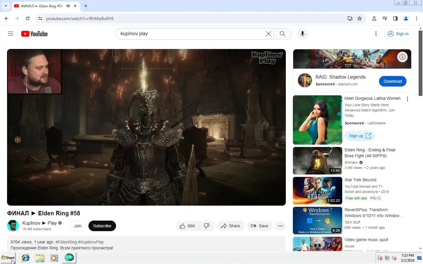Image resolution: width=423 pixels, height=264 pixels.
Task: Go forward using the browser forward arrow
Action: point(17,18)
